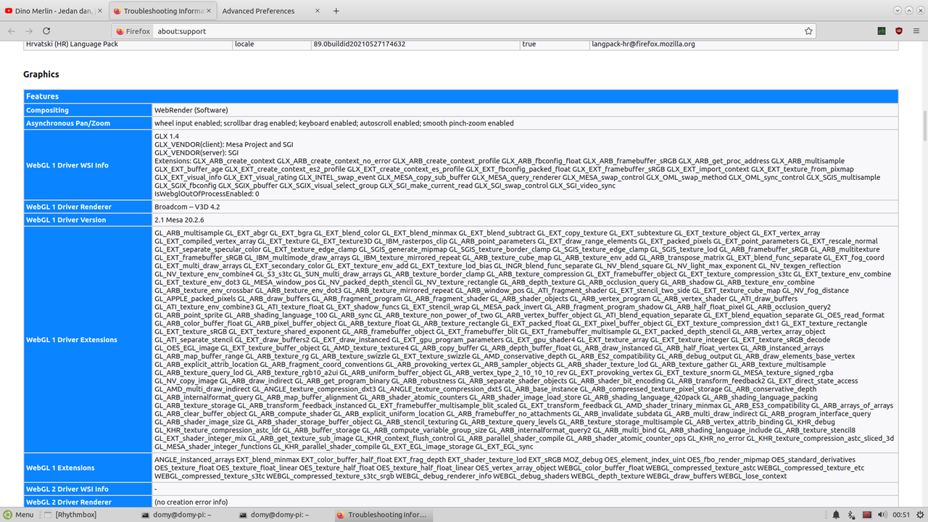Go forward to the next page
Viewport: 928px width, 522px height.
[x=29, y=31]
